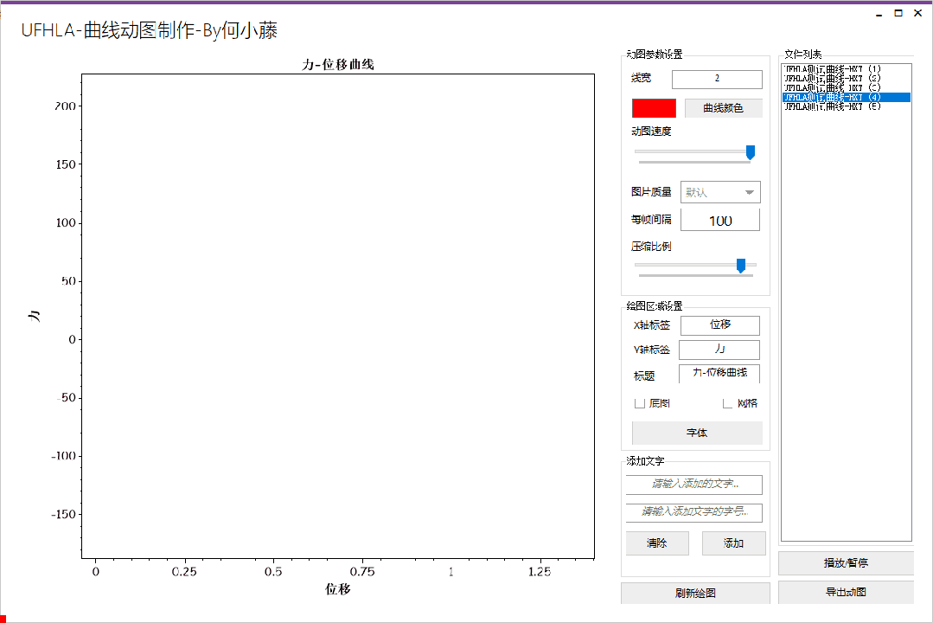
Task: Click the 每帧间隔 frame interval field showing 100
Action: point(720,219)
